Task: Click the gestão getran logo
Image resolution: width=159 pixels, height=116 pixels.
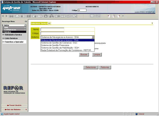Action: click(x=11, y=8)
